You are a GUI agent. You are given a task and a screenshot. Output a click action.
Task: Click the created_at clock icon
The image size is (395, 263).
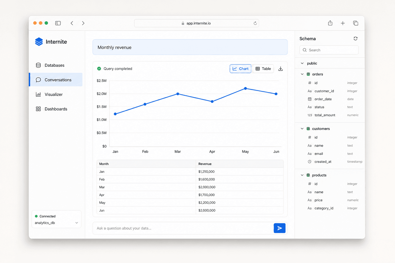310,162
